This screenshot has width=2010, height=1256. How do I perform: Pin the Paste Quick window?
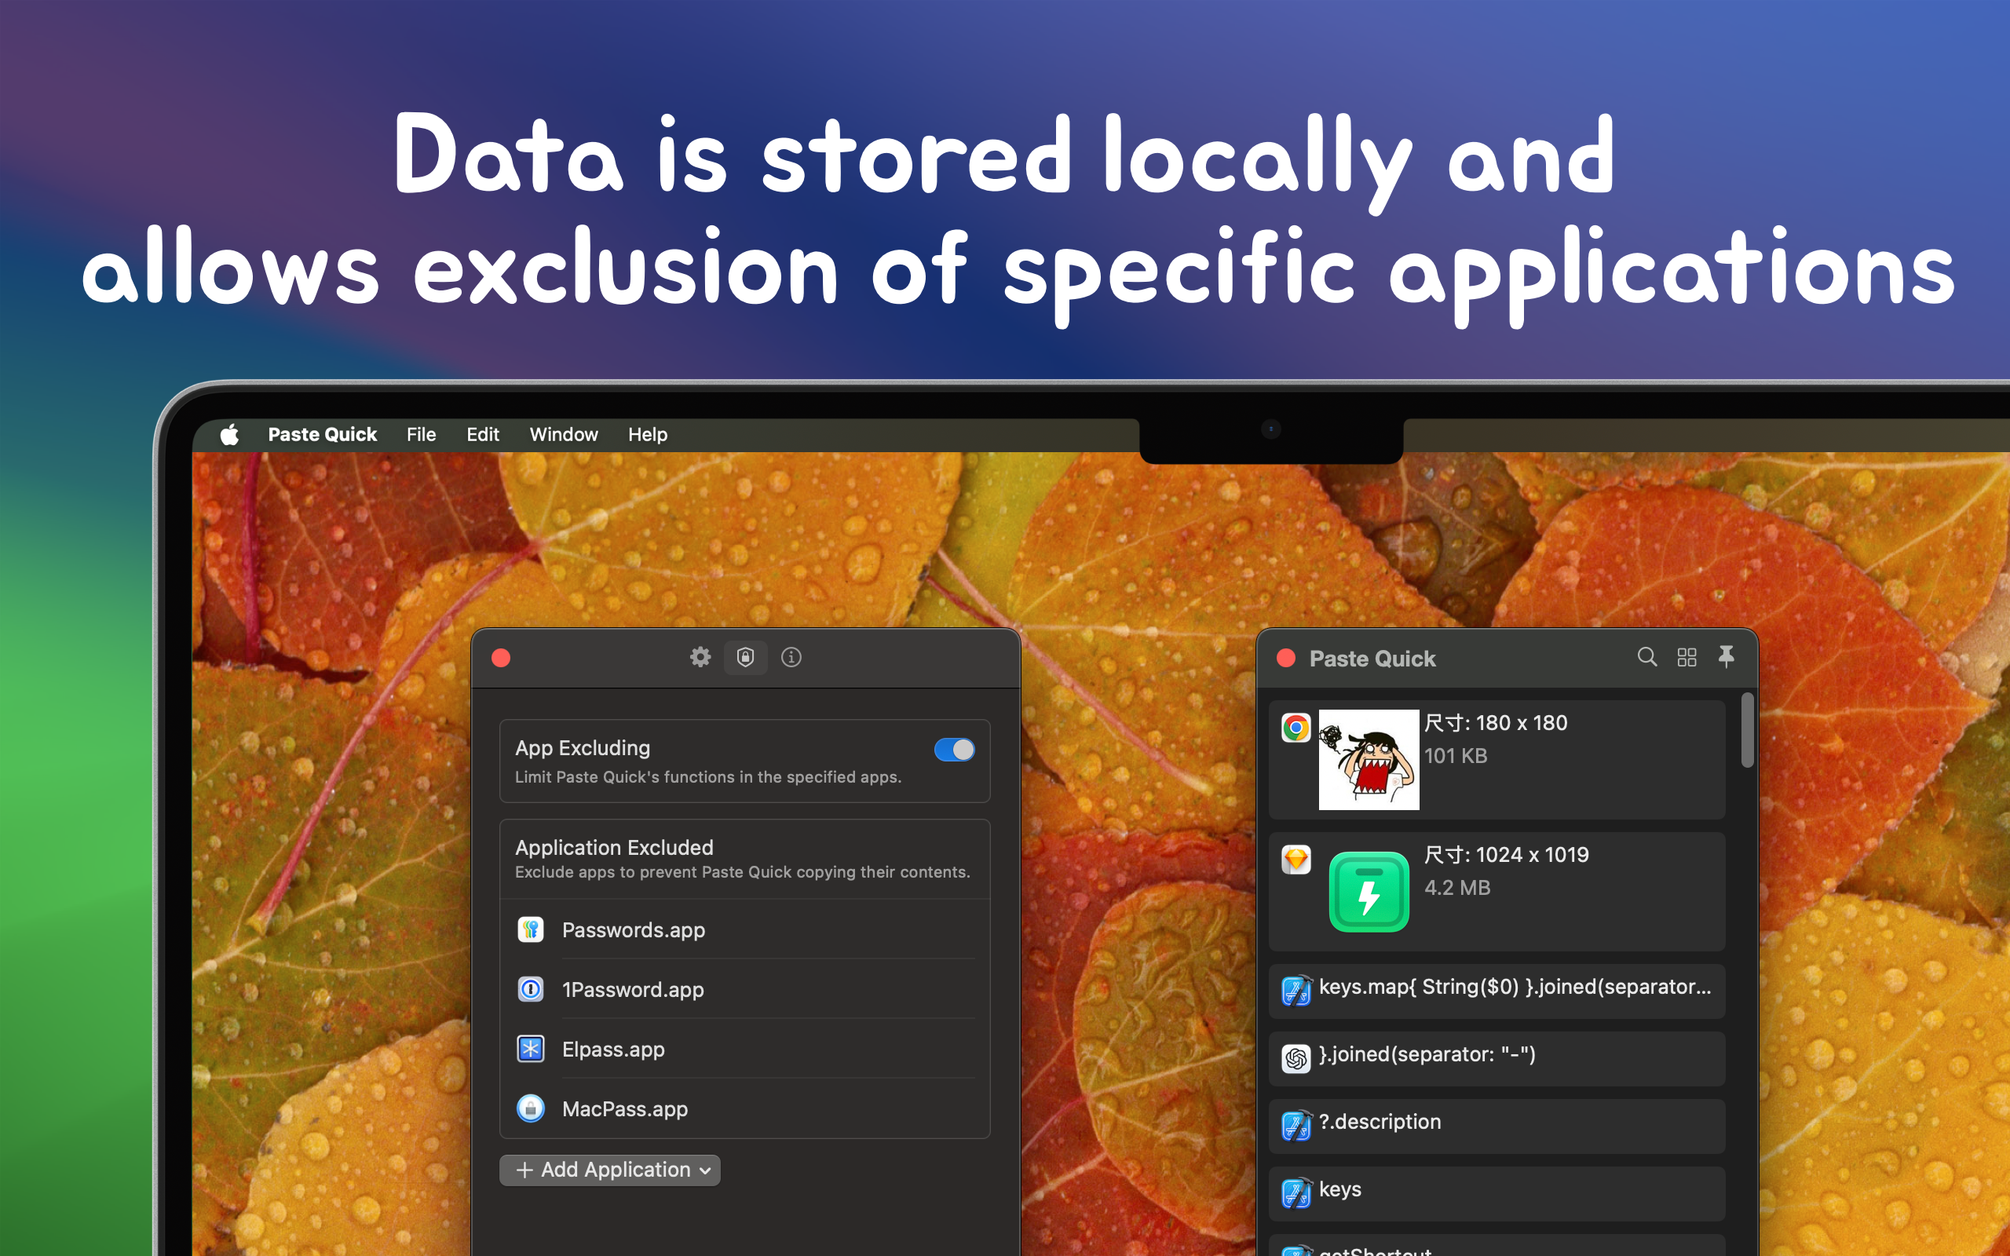(1726, 657)
